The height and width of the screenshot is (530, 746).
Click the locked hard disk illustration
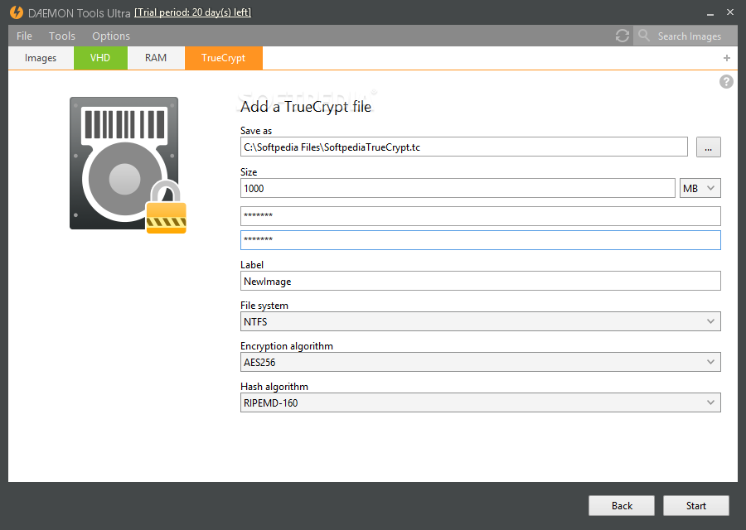(x=128, y=165)
